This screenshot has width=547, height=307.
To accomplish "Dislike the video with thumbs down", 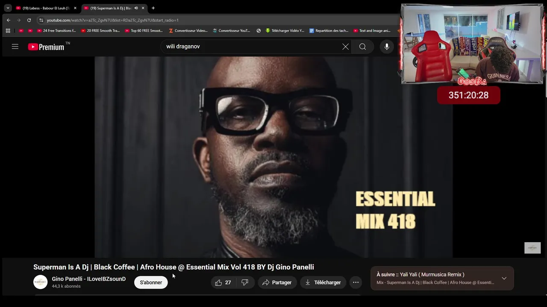I will point(245,282).
